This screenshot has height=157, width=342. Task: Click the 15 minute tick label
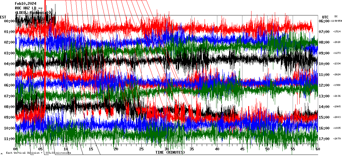(91, 149)
